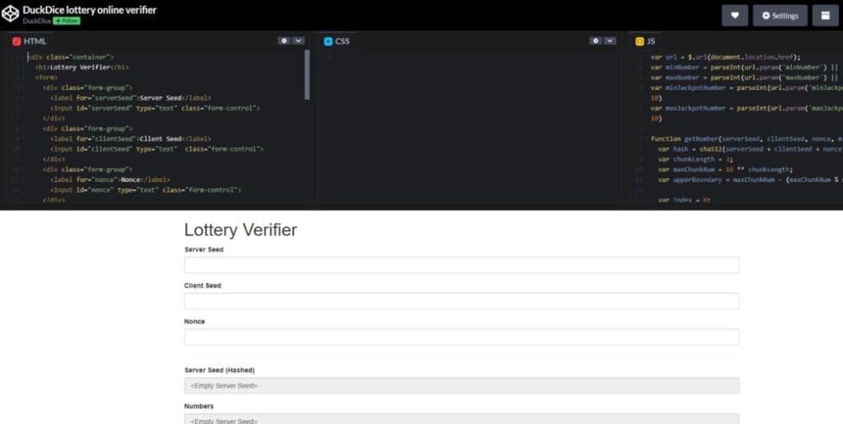
Task: Click the HTML editor vertical scrollbar
Action: (x=308, y=74)
